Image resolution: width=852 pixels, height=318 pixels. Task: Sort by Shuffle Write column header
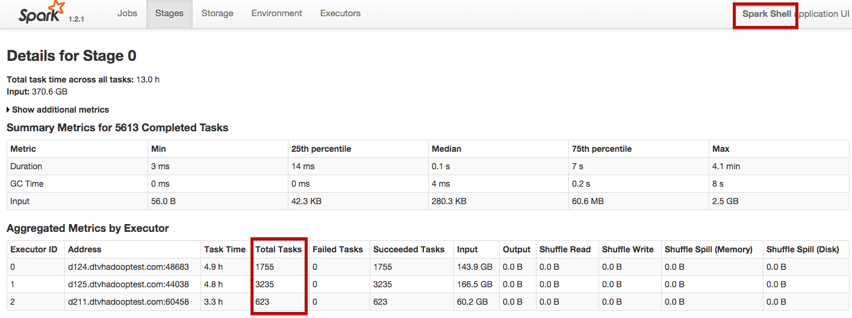[627, 249]
